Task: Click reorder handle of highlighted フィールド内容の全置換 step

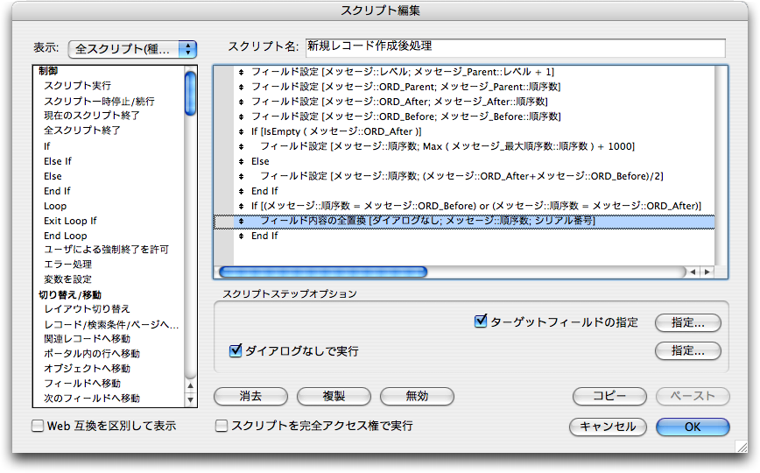Action: point(241,222)
